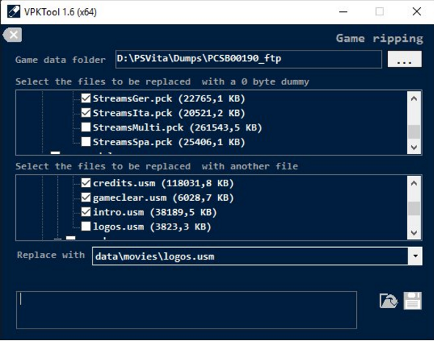Click the back arrow with X icon
Image resolution: width=434 pixels, height=341 pixels.
pos(12,35)
